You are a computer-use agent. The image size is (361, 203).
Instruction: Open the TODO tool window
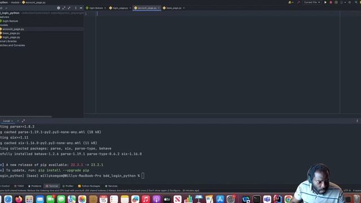19,186
